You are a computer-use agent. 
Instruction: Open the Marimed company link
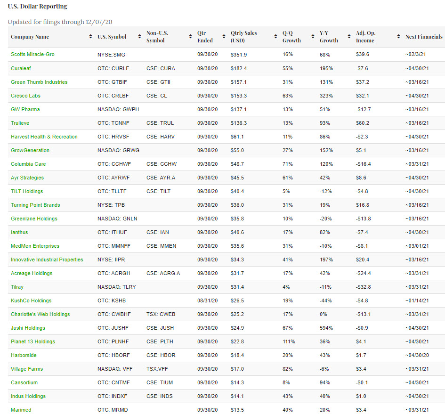(21, 410)
